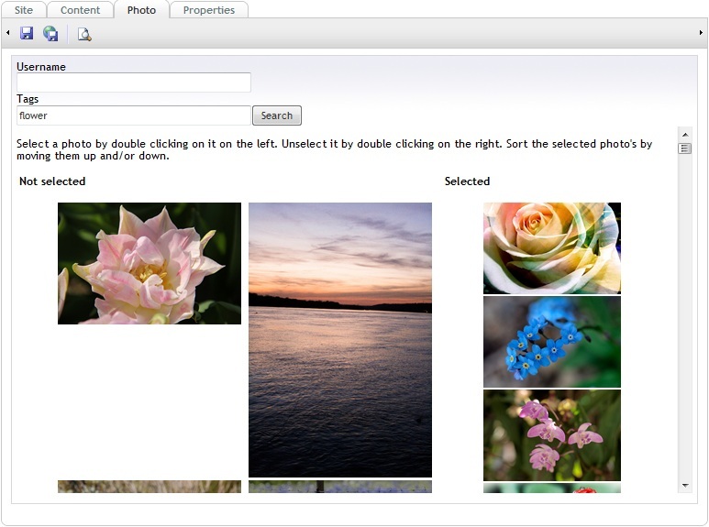Click the selected purple orchid photo
The image size is (709, 527).
pyautogui.click(x=552, y=435)
